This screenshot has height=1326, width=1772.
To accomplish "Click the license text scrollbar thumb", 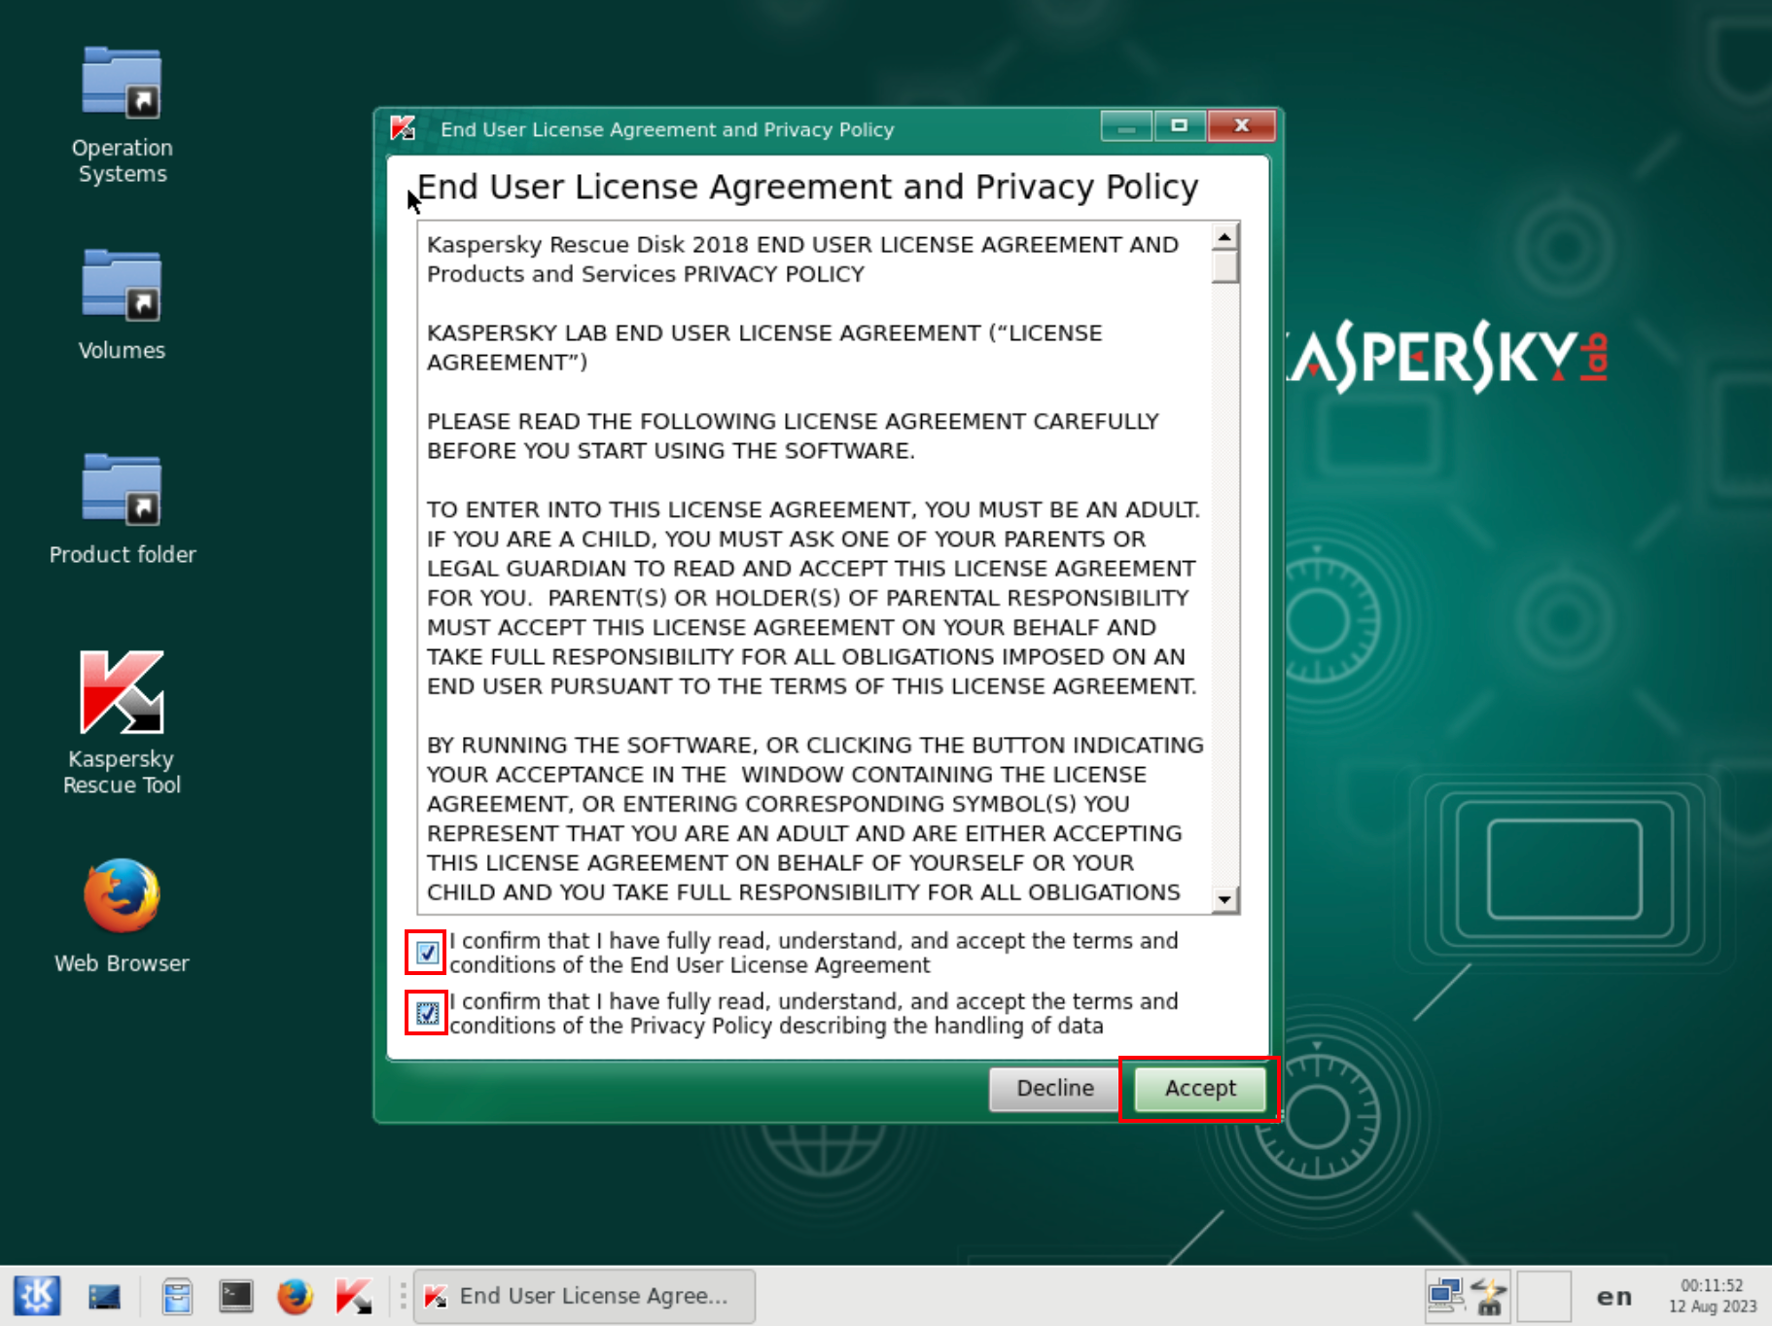I will tap(1225, 266).
